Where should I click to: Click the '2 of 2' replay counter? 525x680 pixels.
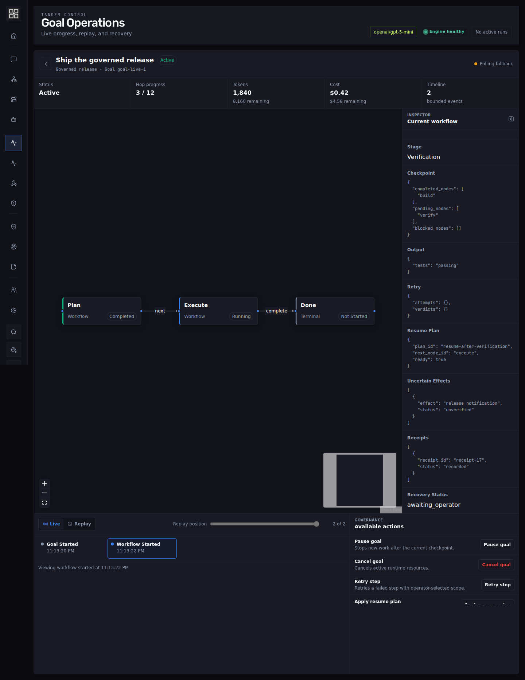339,524
